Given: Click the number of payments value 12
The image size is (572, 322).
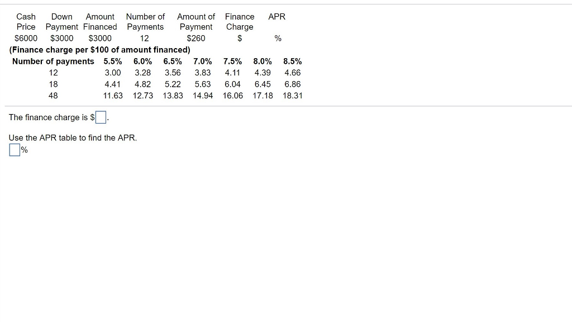Looking at the screenshot, I should coord(145,38).
